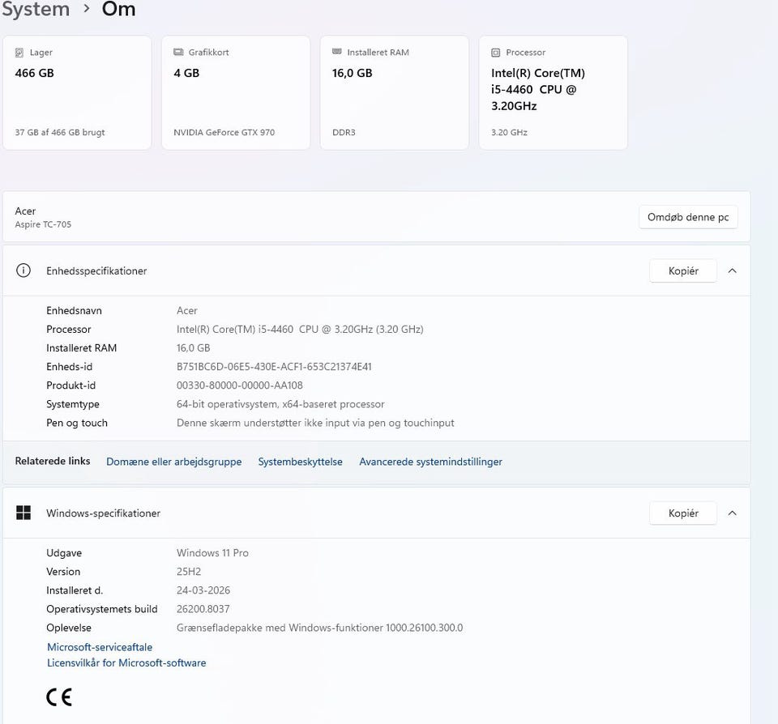
Task: Click the Lager storage icon
Action: tap(19, 53)
